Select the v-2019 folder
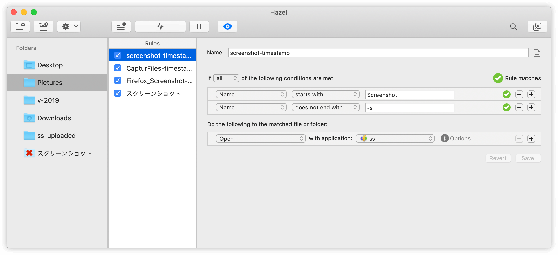 (x=57, y=100)
